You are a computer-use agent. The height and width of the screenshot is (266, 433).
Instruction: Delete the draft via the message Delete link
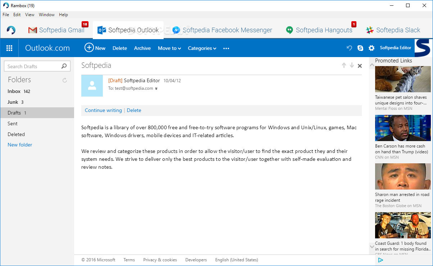tap(134, 110)
